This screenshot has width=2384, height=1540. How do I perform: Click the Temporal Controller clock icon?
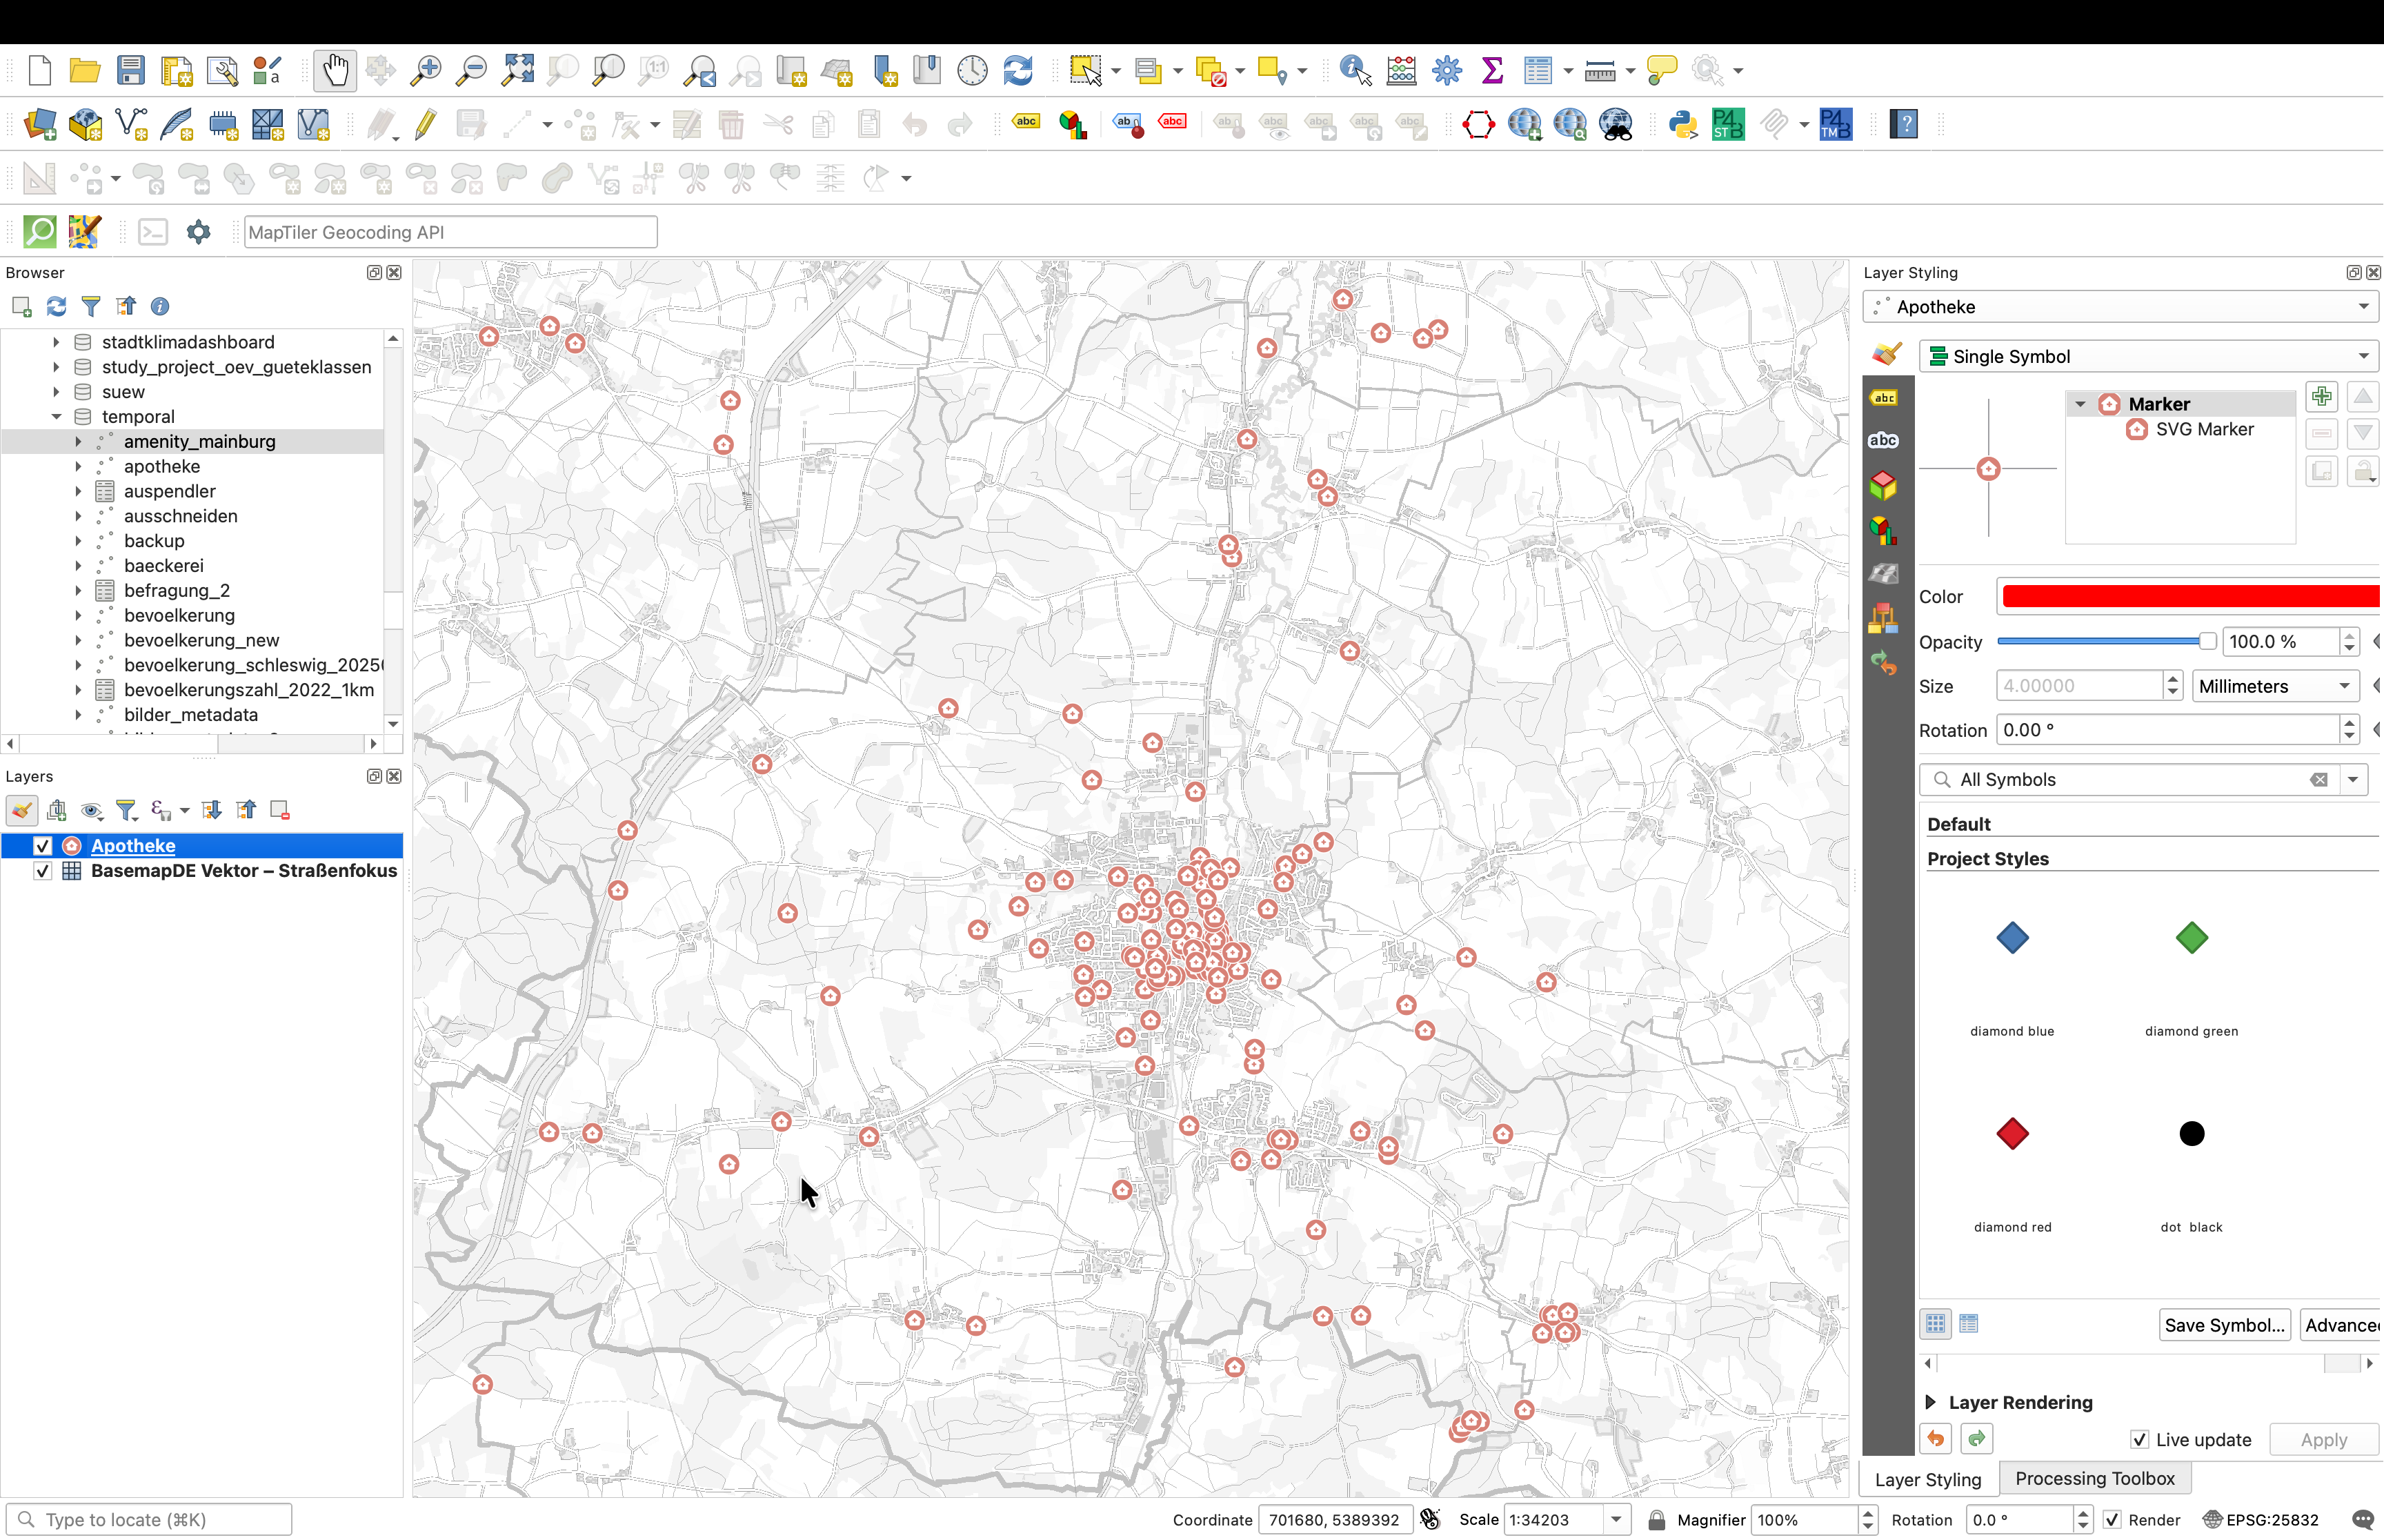971,70
